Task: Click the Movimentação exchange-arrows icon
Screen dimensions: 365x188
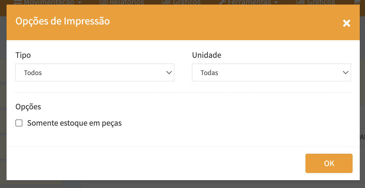Action: [18, 2]
